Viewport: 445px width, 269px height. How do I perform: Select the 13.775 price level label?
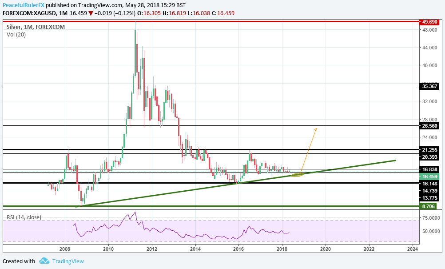tap(429, 198)
